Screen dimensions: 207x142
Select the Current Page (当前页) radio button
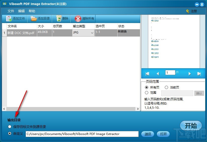[x=166, y=87]
